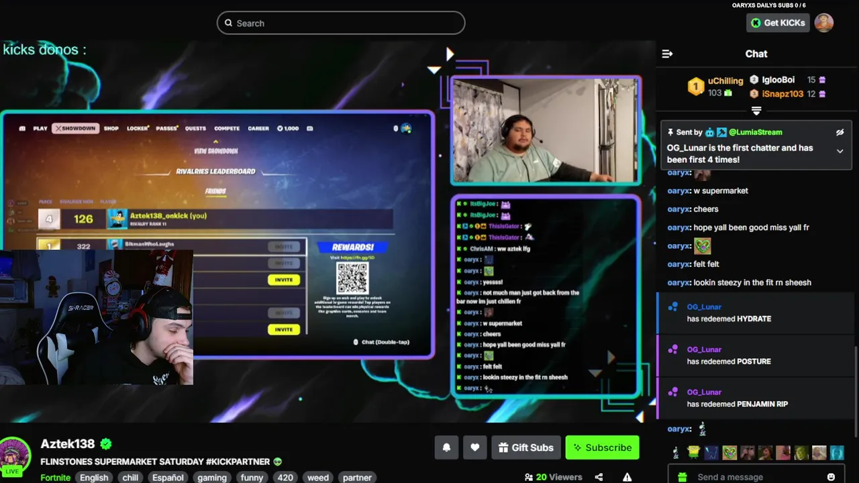The height and width of the screenshot is (483, 859).
Task: Report stream via the warning triangle icon
Action: click(x=627, y=477)
